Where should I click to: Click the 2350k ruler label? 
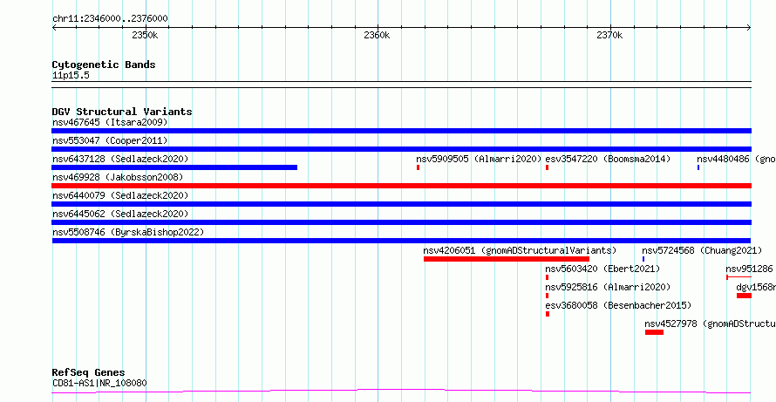pos(145,35)
